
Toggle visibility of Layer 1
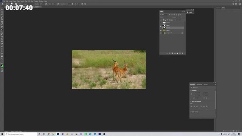161,30
